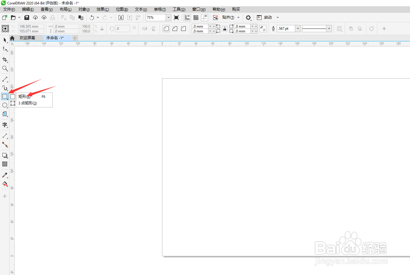
Task: Open the outline style selector
Action: point(329,28)
